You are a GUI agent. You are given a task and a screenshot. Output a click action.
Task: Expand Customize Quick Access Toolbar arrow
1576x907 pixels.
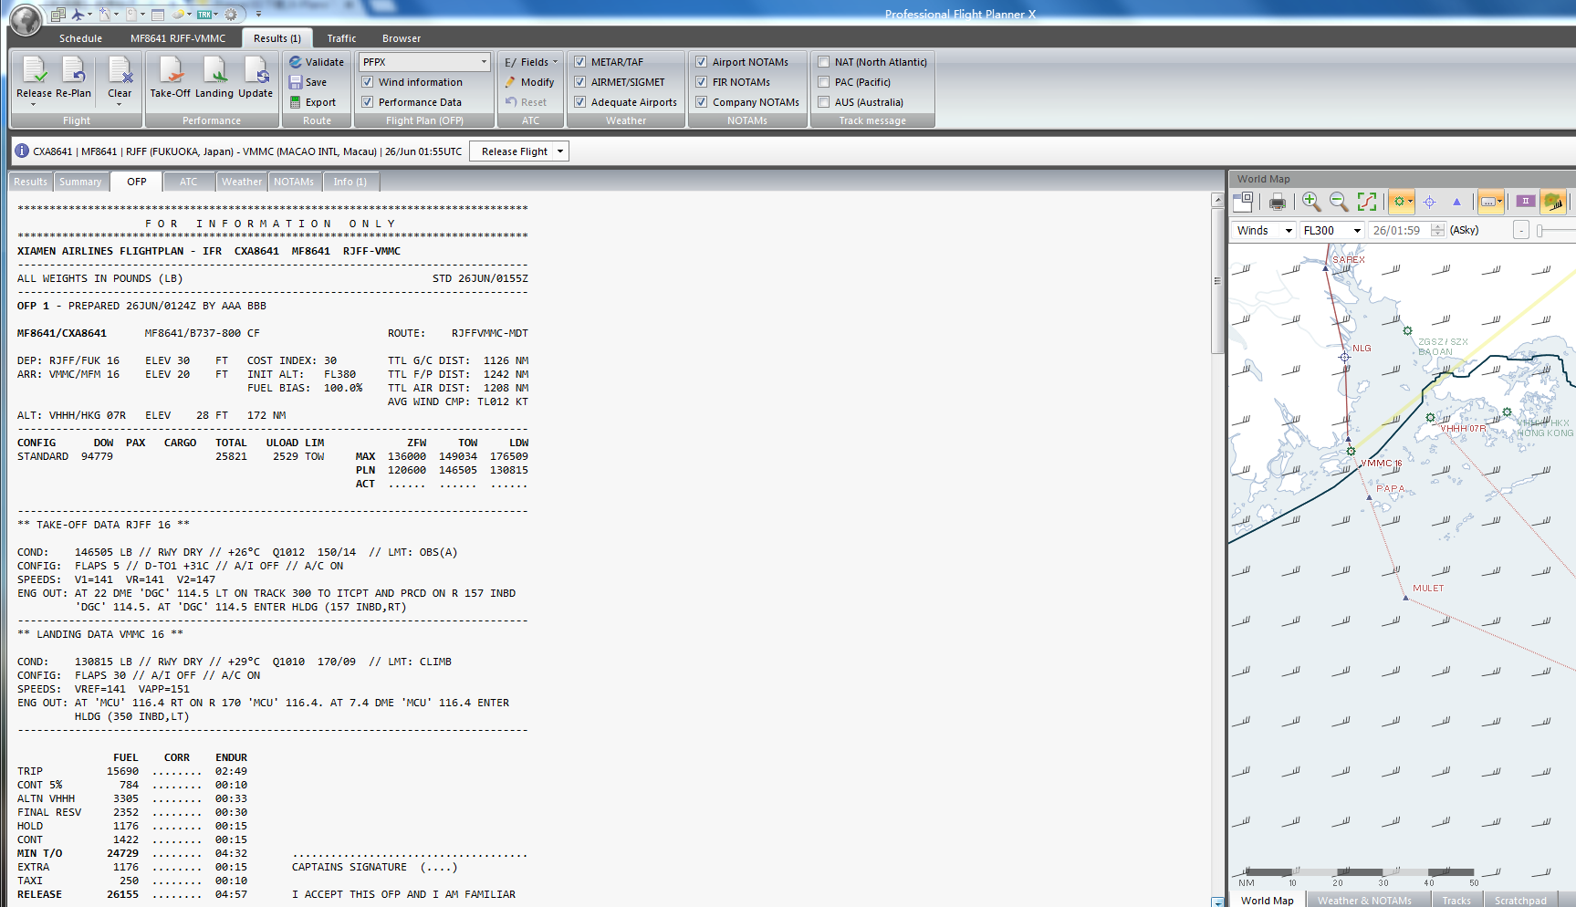point(258,15)
